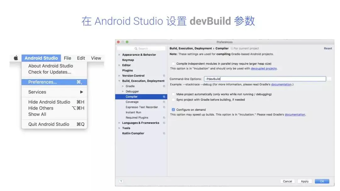Viewport: 340px width, 191px height.
Task: Expand the Gradle subsection
Action: point(123,86)
